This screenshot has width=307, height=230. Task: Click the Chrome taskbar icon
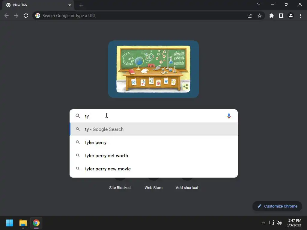tap(36, 223)
